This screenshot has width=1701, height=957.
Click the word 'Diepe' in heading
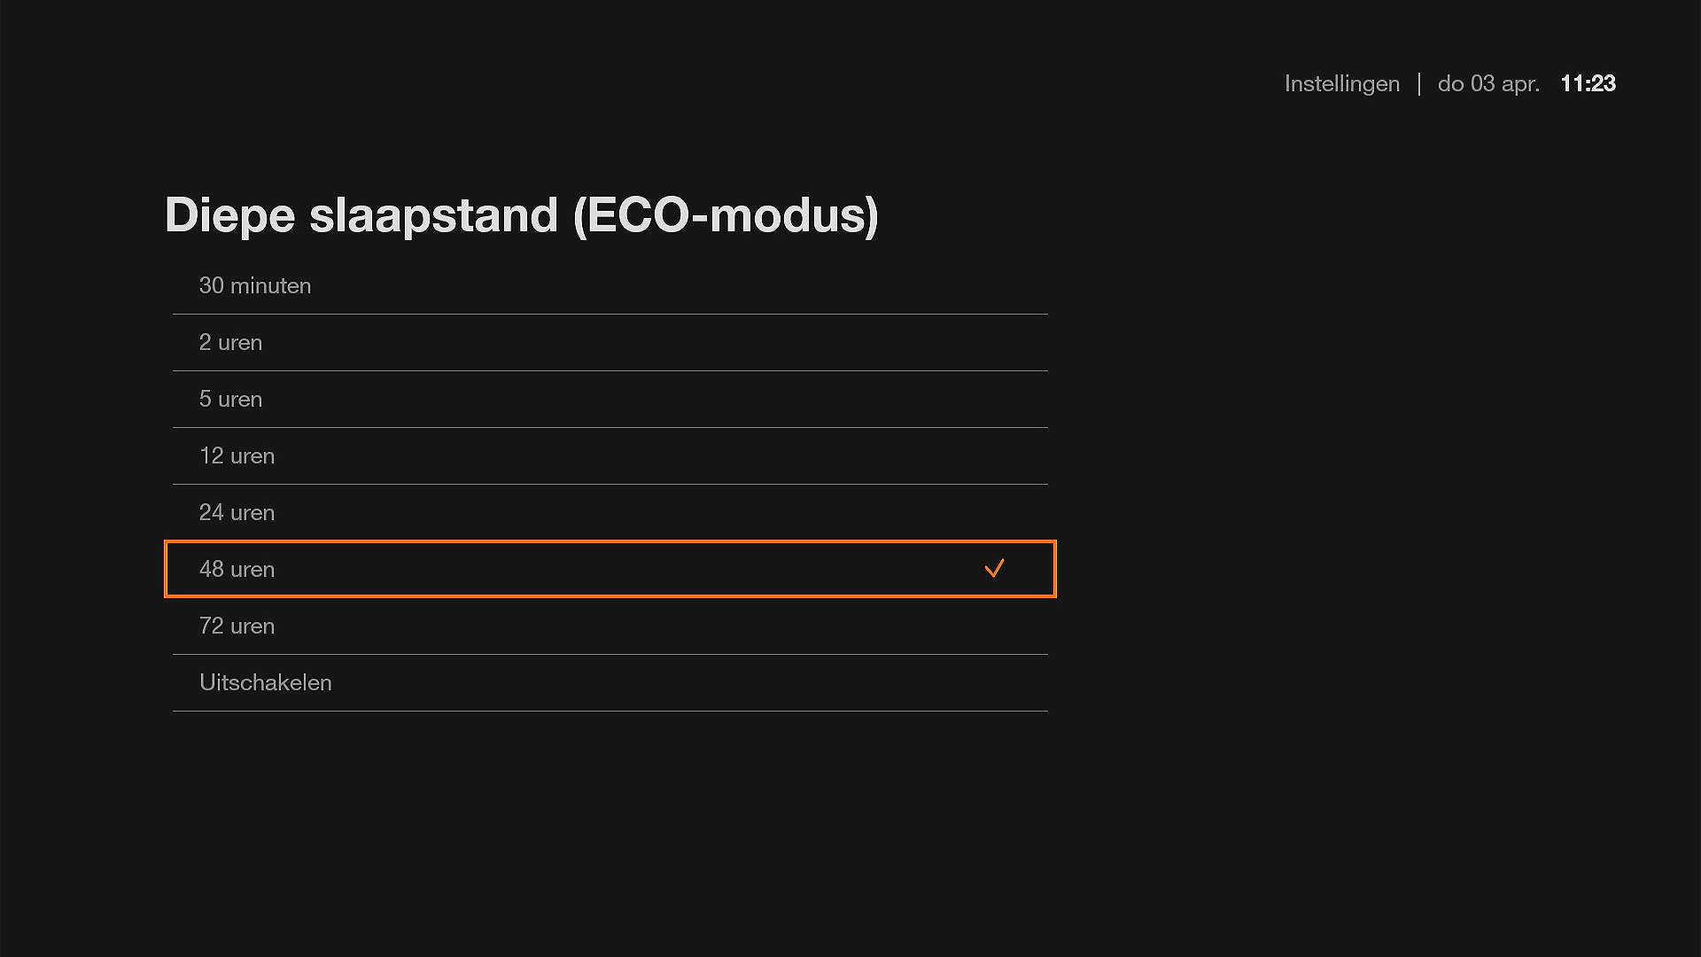click(229, 215)
